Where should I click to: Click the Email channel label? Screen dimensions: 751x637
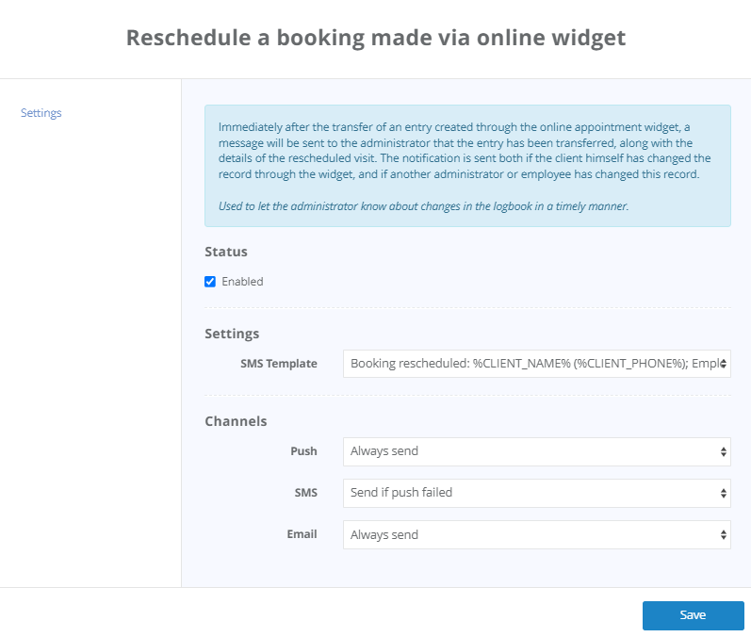[x=302, y=534]
